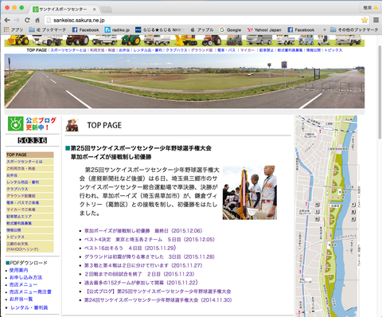Image resolution: width=382 pixels, height=317 pixels.
Task: Expand the その他のブックマーク folder
Action: (x=354, y=29)
